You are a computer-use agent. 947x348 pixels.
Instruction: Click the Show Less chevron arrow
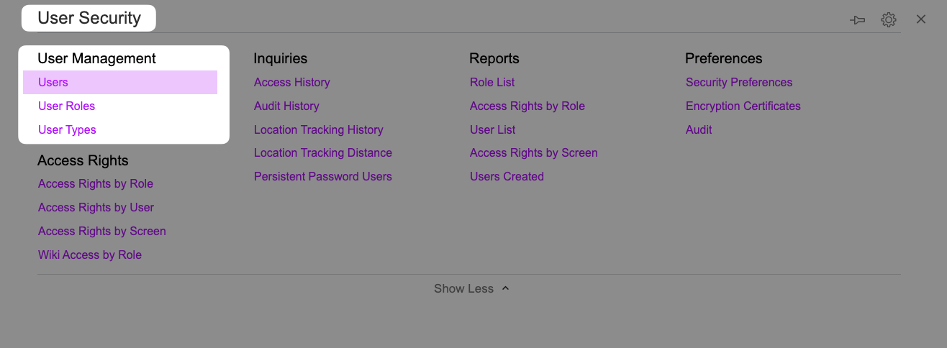click(x=505, y=288)
